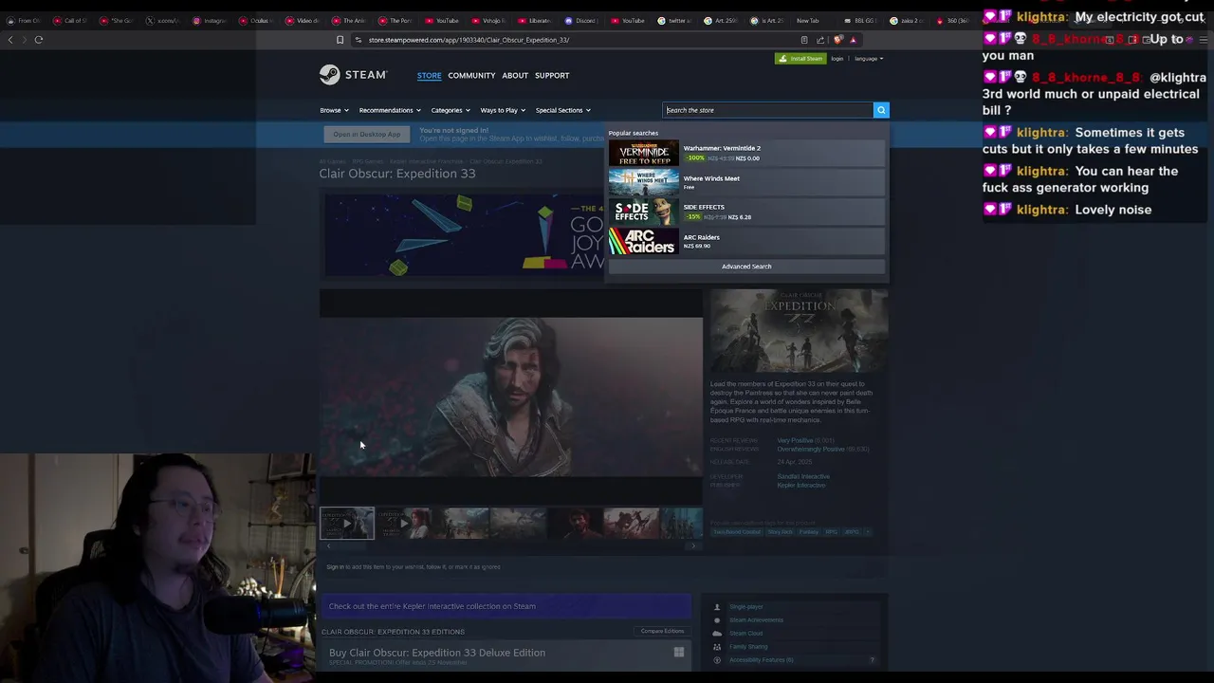Image resolution: width=1214 pixels, height=683 pixels.
Task: Go back in the browser
Action: pyautogui.click(x=10, y=40)
